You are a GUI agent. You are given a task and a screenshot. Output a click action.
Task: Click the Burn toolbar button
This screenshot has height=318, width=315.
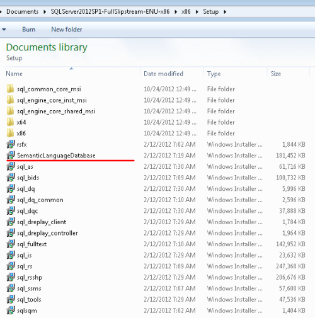pos(29,30)
